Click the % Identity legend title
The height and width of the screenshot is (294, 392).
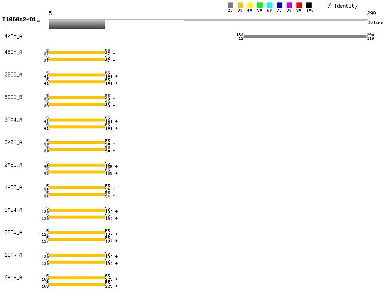coord(343,6)
